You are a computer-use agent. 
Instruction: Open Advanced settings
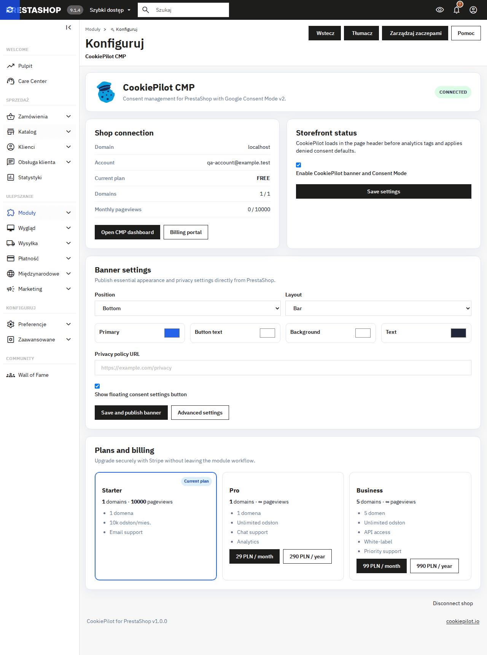coord(200,413)
